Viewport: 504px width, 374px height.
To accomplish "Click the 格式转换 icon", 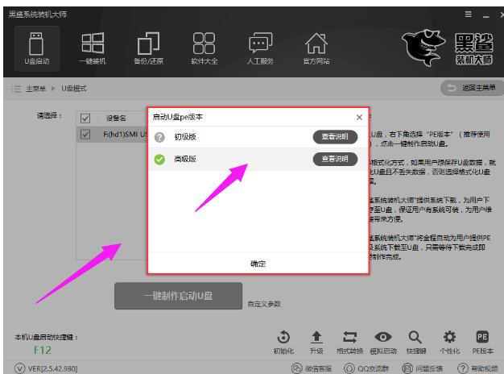I will tap(349, 342).
